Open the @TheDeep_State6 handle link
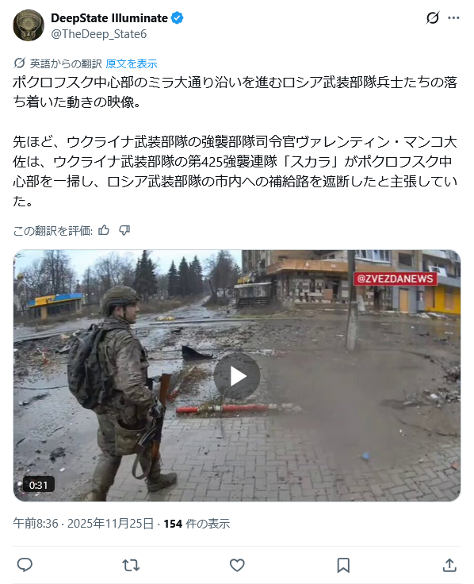Screen dimensions: 474x584 click(99, 34)
